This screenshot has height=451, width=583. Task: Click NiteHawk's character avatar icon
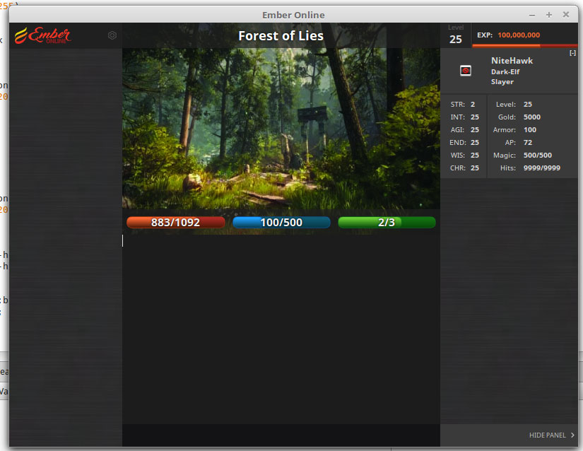coord(466,71)
